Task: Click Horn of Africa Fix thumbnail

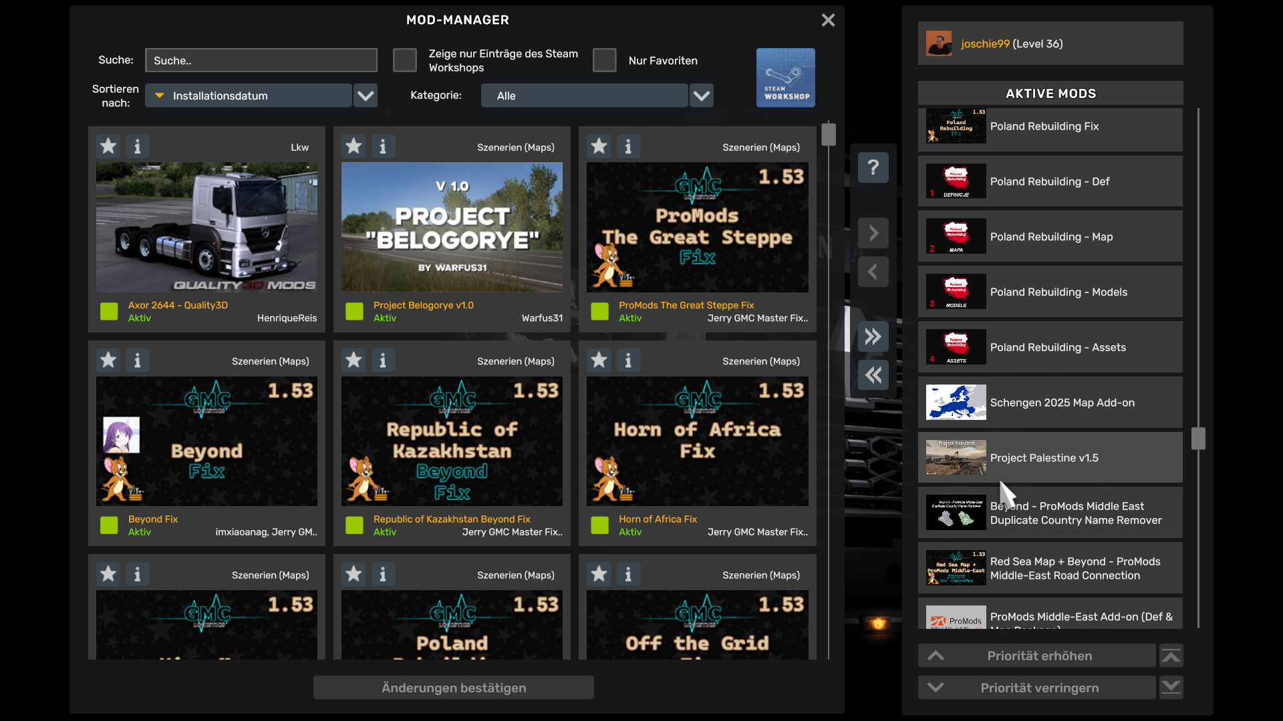Action: tap(698, 441)
